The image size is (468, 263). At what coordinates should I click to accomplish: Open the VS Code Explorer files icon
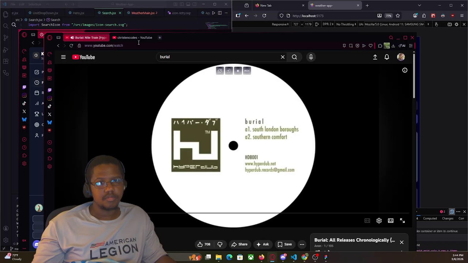(5, 14)
